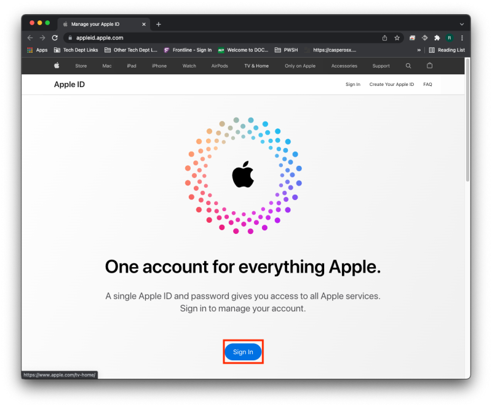Expand hidden bookmarks with the chevron
Screen dimensions: 492x407
[x=419, y=50]
